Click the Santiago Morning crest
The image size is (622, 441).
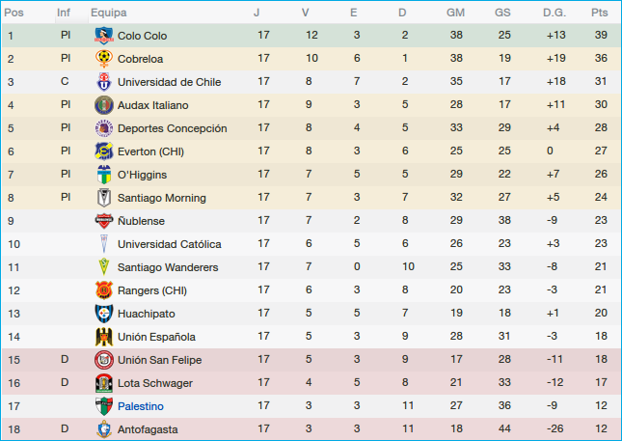pos(102,198)
